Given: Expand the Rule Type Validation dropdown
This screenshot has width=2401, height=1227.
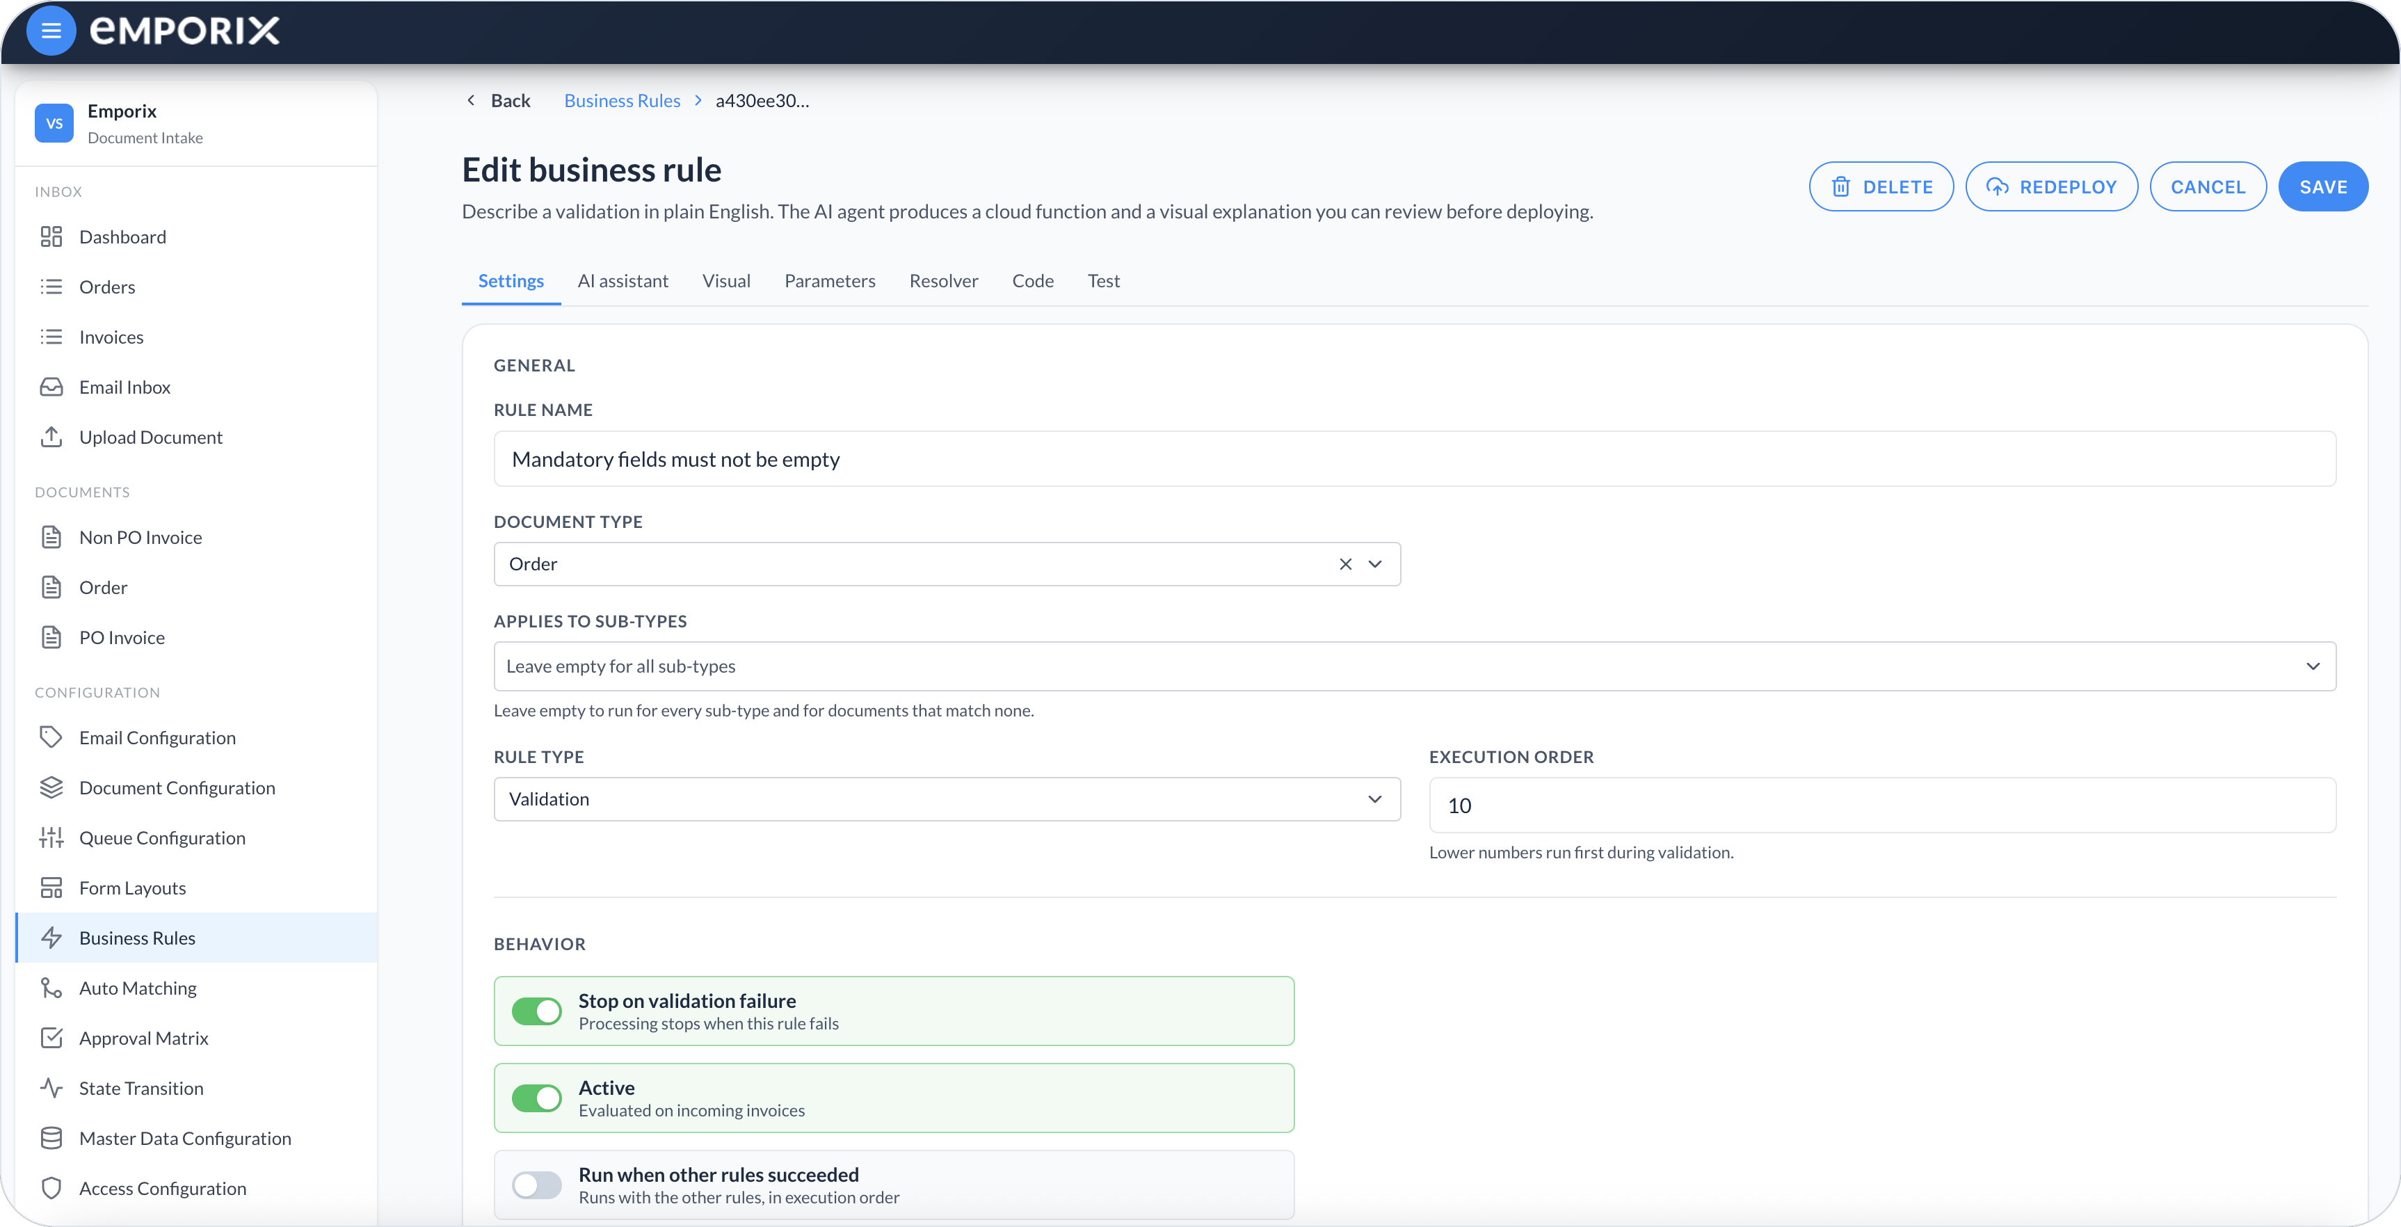Looking at the screenshot, I should [946, 800].
